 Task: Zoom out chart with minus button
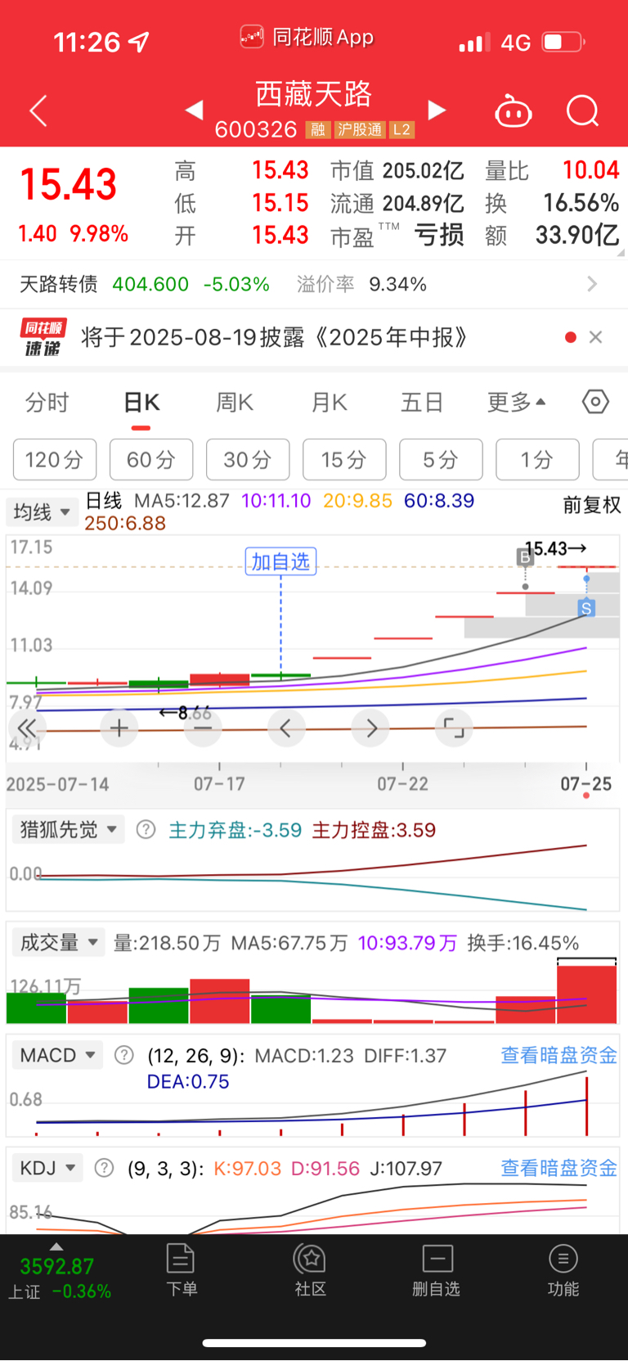[x=203, y=728]
